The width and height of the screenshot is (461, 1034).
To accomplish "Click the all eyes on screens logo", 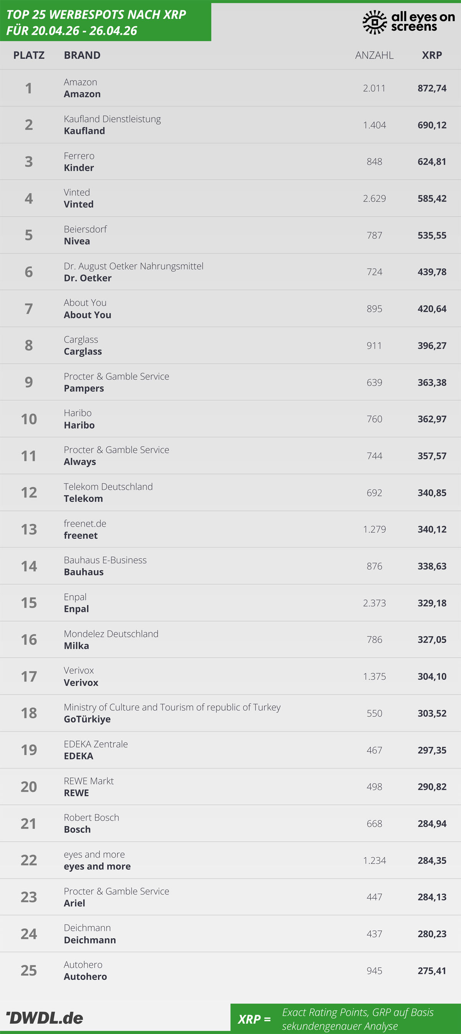I will click(408, 22).
